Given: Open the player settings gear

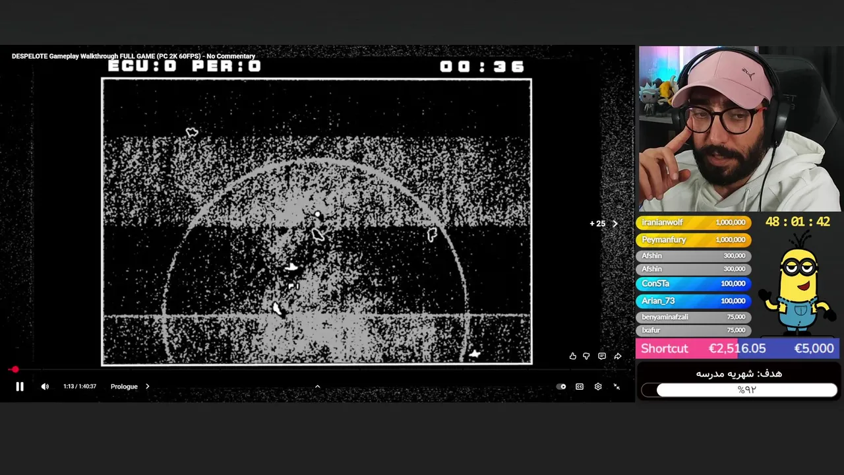Looking at the screenshot, I should coord(598,387).
